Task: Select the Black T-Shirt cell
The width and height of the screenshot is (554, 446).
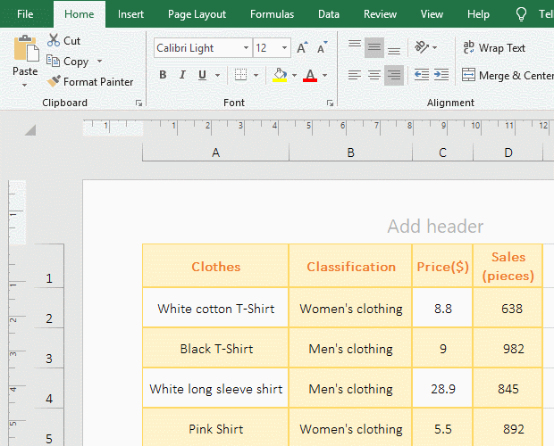Action: click(x=215, y=349)
